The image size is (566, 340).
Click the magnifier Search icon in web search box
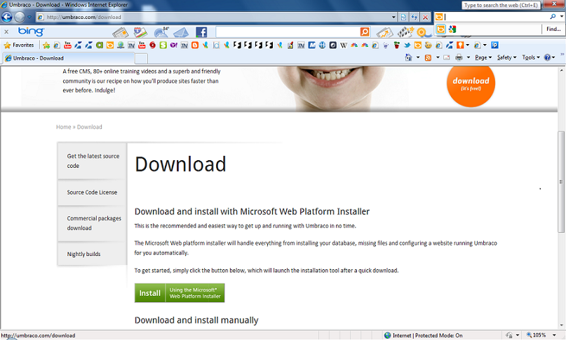(x=553, y=17)
